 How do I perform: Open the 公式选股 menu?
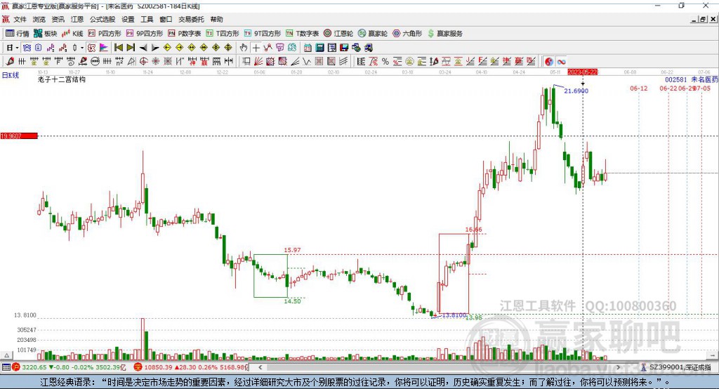click(x=103, y=19)
